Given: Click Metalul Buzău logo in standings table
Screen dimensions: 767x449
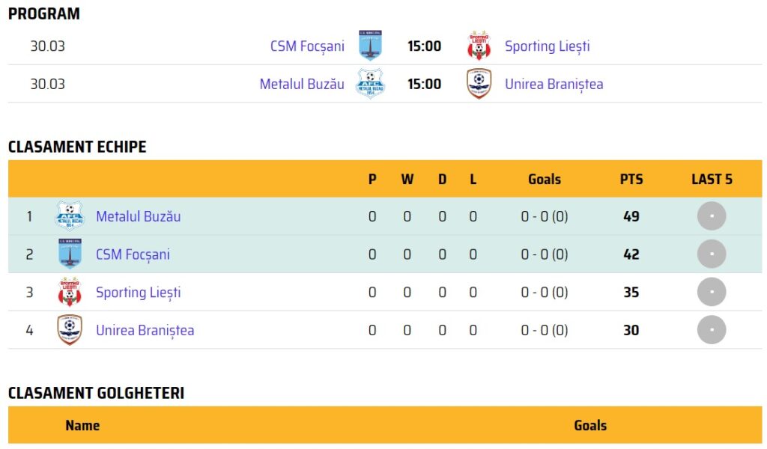Looking at the screenshot, I should tap(70, 216).
